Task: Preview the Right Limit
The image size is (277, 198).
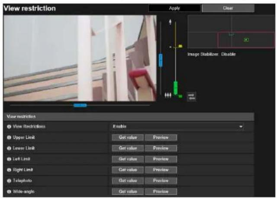Action: [x=161, y=170]
